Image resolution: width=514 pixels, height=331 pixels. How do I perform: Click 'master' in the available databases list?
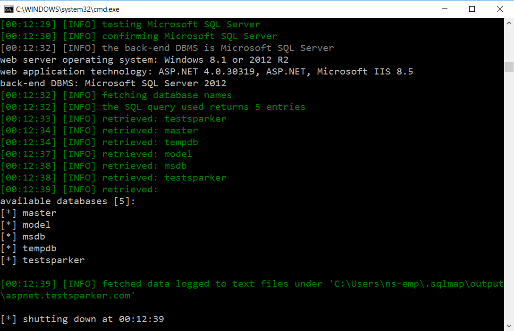pos(39,213)
